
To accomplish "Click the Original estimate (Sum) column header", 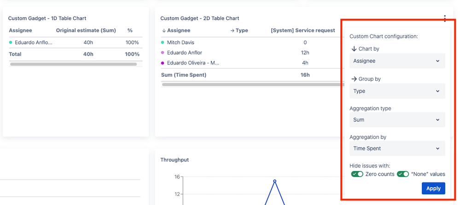I will pos(86,30).
